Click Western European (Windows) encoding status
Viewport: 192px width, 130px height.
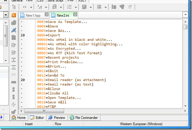pos(141,124)
